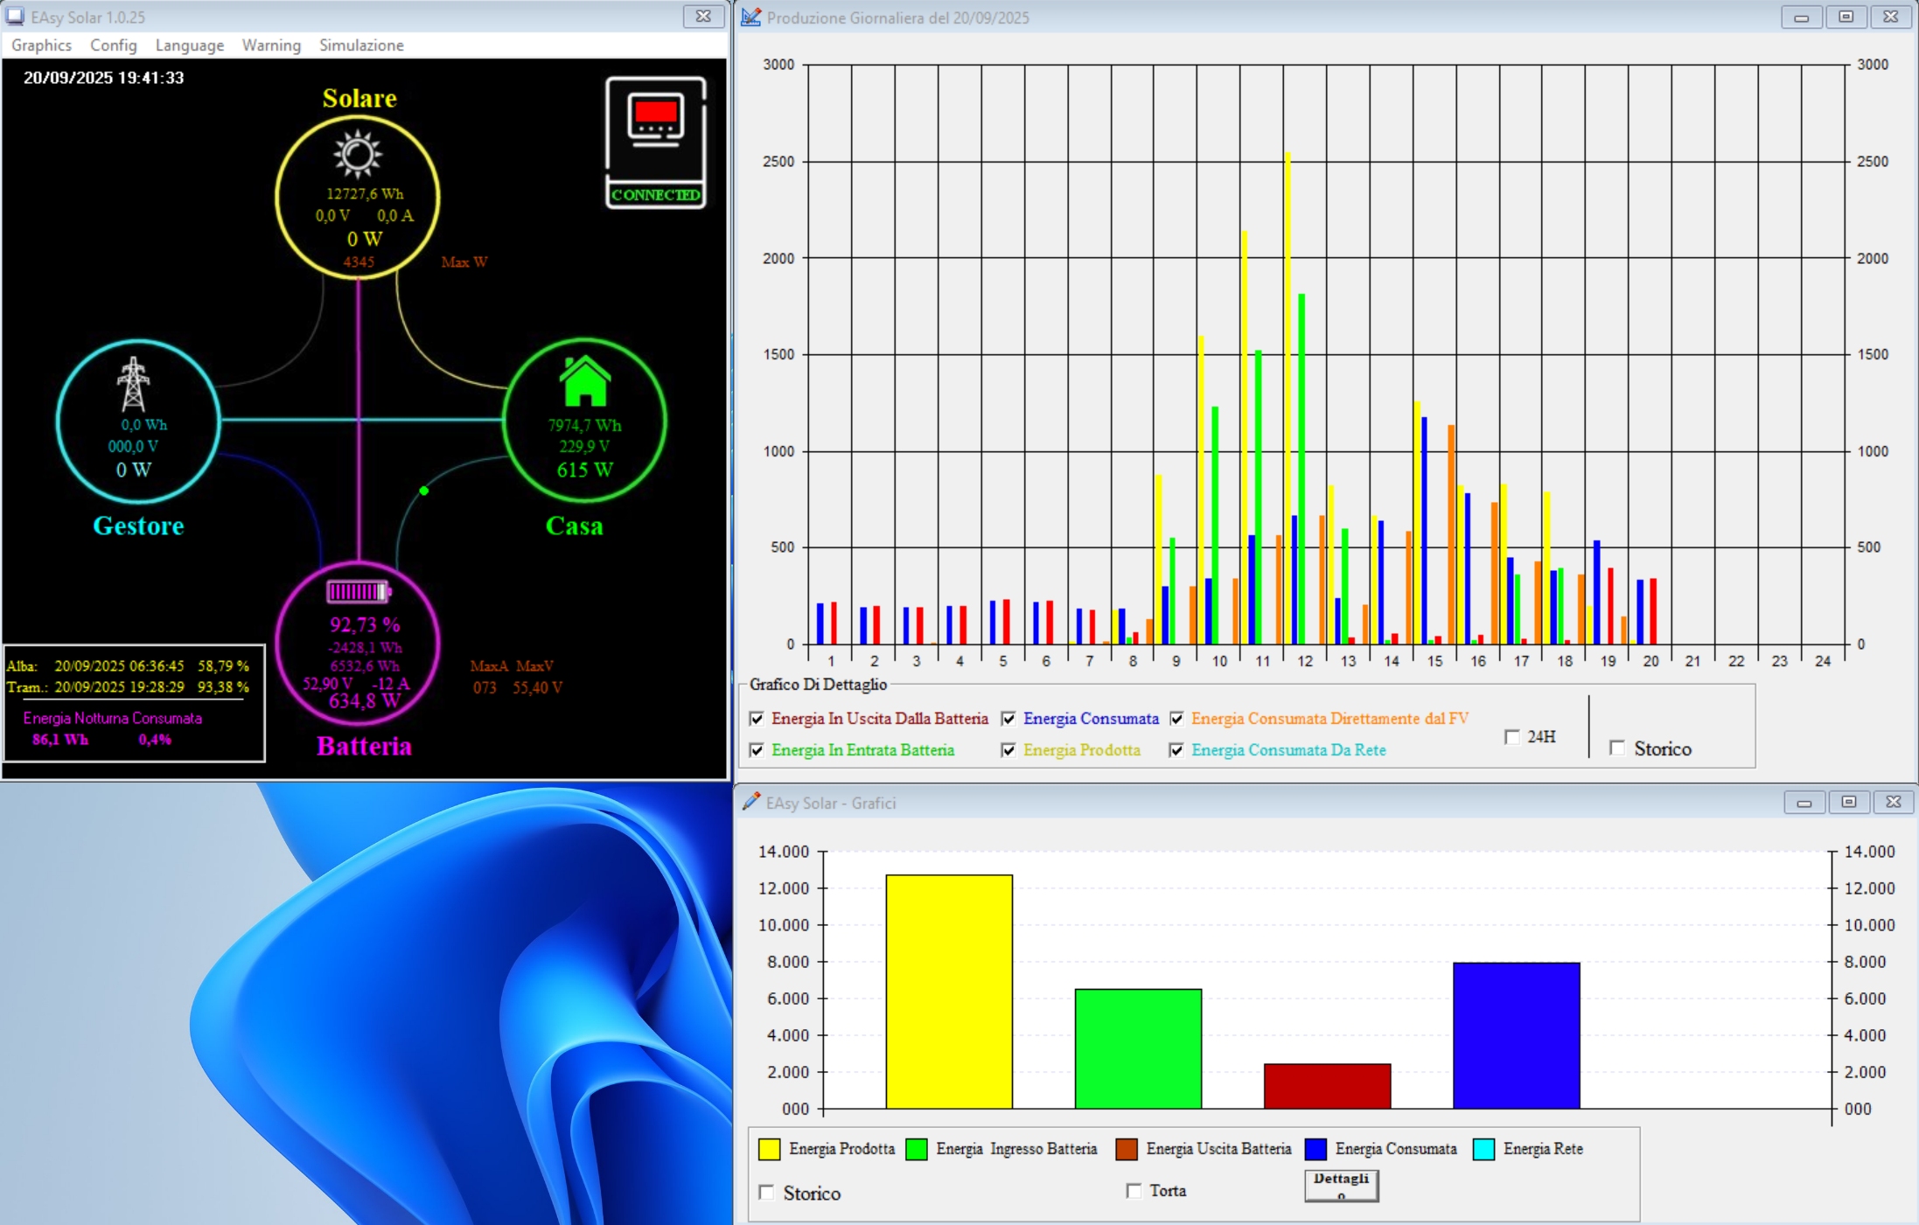Maximize the EAsy Solar Grafici window
This screenshot has height=1225, width=1919.
tap(1848, 802)
